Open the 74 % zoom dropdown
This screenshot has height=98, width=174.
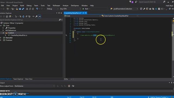coord(71,79)
